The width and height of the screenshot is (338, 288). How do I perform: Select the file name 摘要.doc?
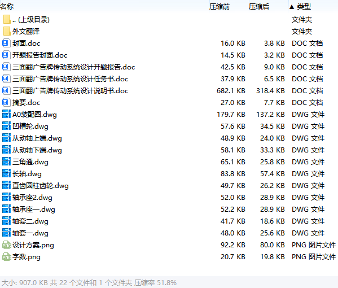[x=26, y=103]
